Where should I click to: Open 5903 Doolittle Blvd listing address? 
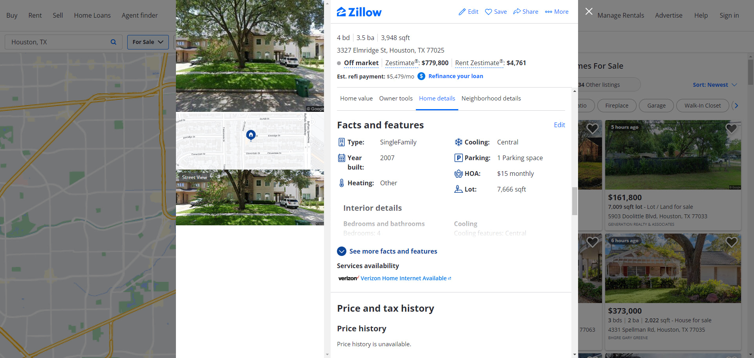pyautogui.click(x=657, y=216)
